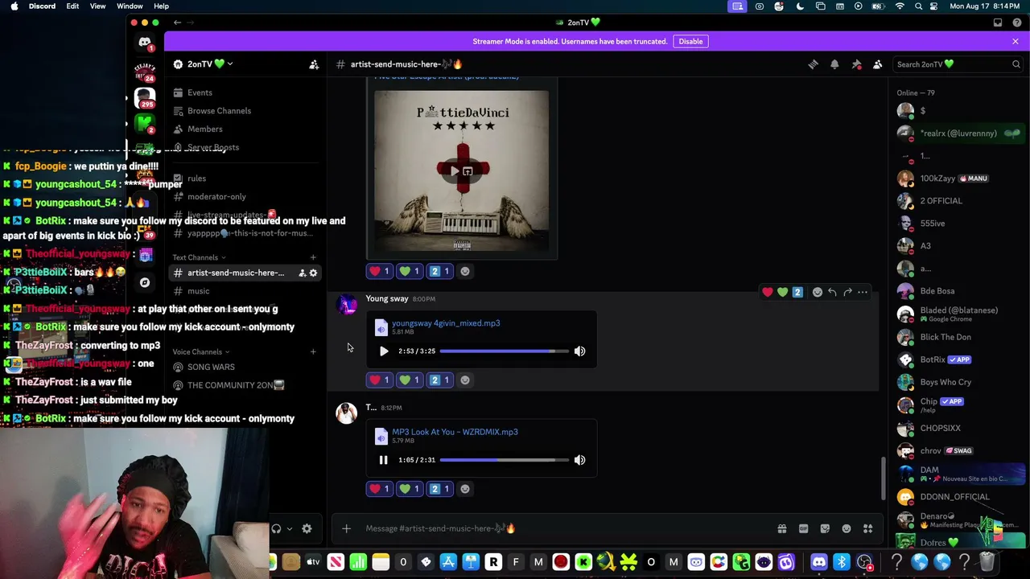Open Young sway avatar profile
The height and width of the screenshot is (579, 1030).
tap(347, 306)
